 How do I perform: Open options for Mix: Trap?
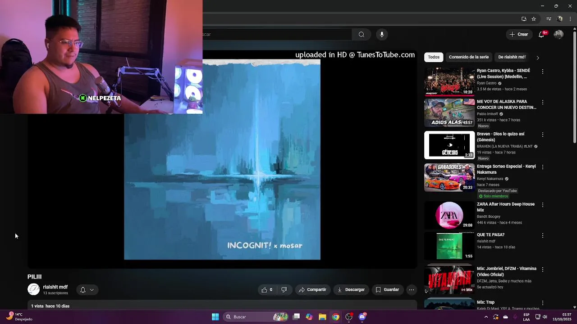click(x=543, y=303)
